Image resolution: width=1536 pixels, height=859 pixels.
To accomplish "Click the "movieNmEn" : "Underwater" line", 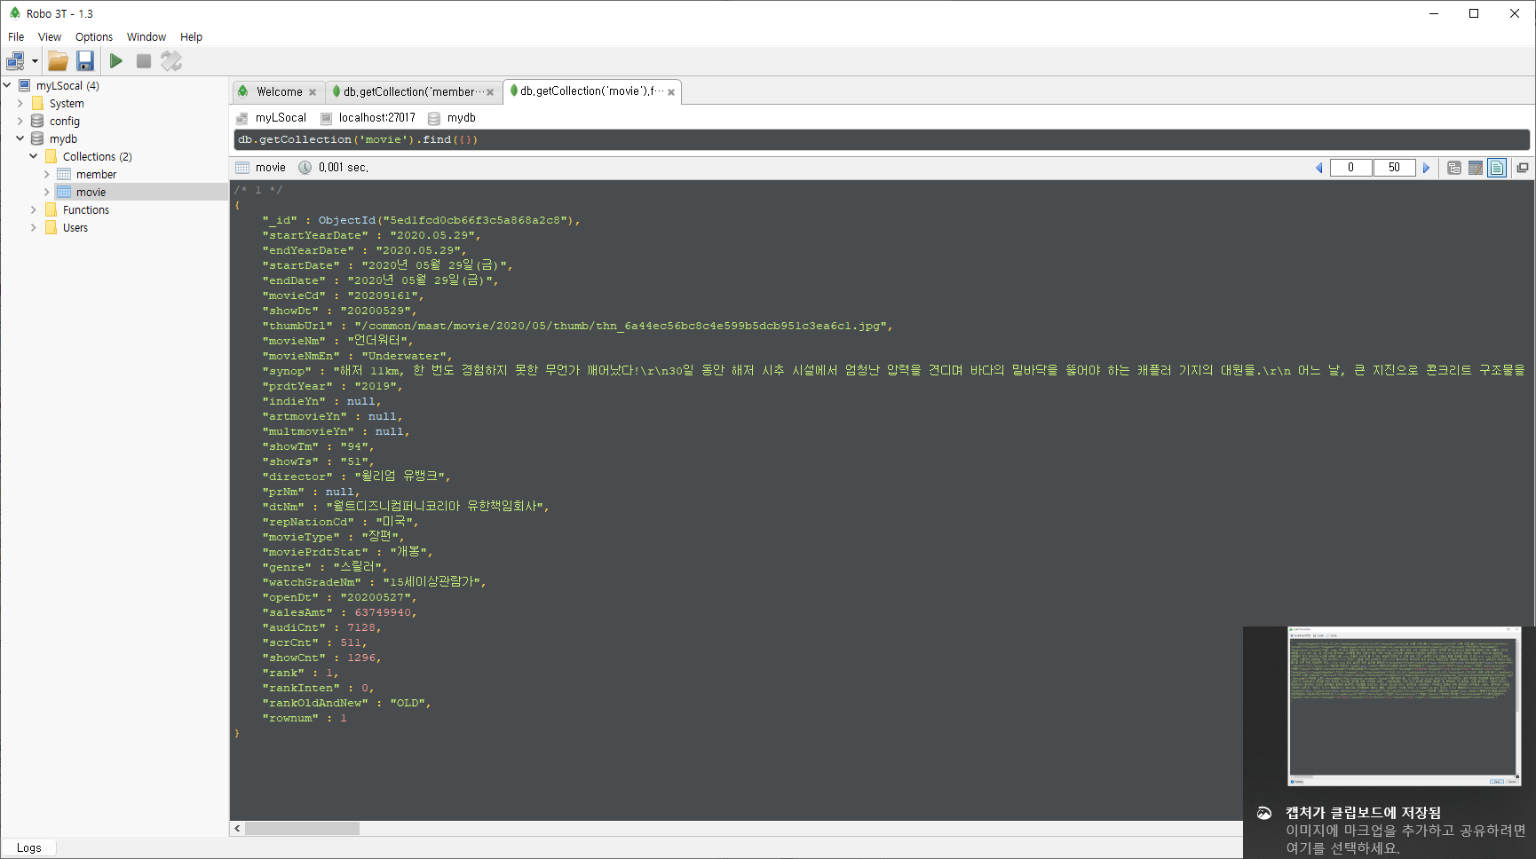I will pos(357,357).
